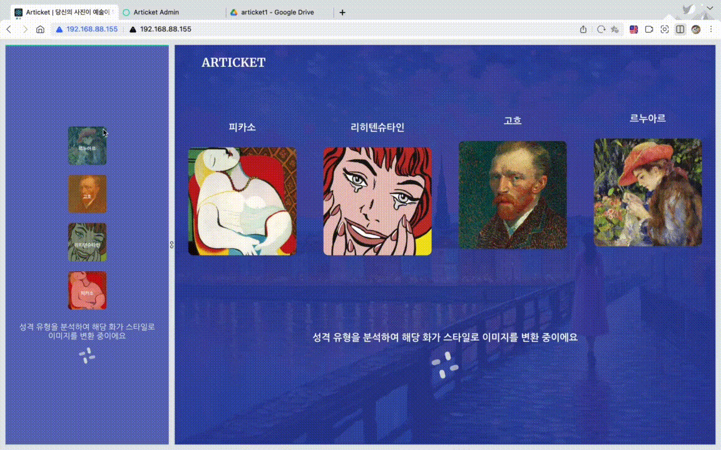Open the user profile avatar

[696, 29]
